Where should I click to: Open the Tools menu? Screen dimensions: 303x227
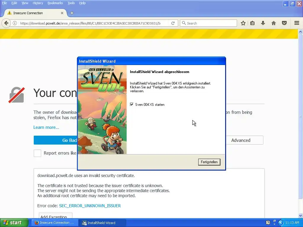tap(71, 3)
